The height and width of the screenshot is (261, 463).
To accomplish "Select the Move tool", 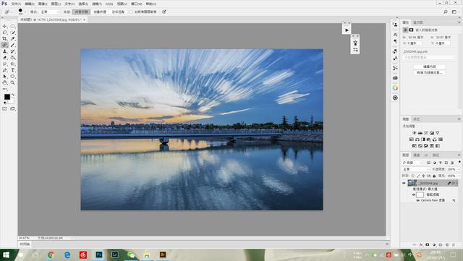I will pos(5,26).
